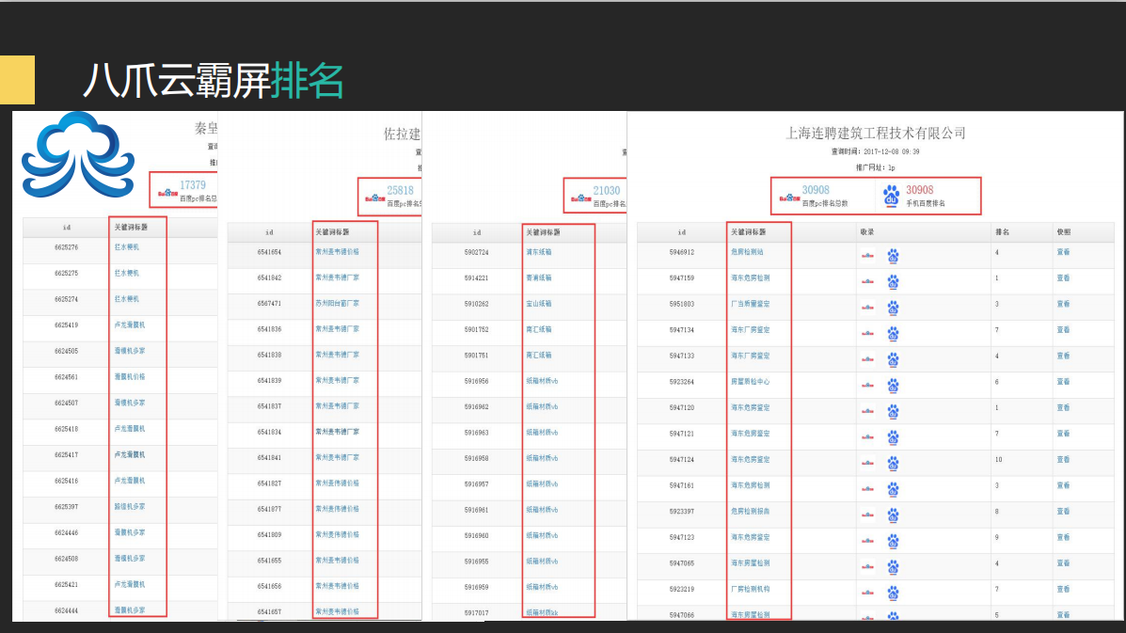
Task: Click the Baidu PC icon in row 5951803
Action: coord(867,308)
